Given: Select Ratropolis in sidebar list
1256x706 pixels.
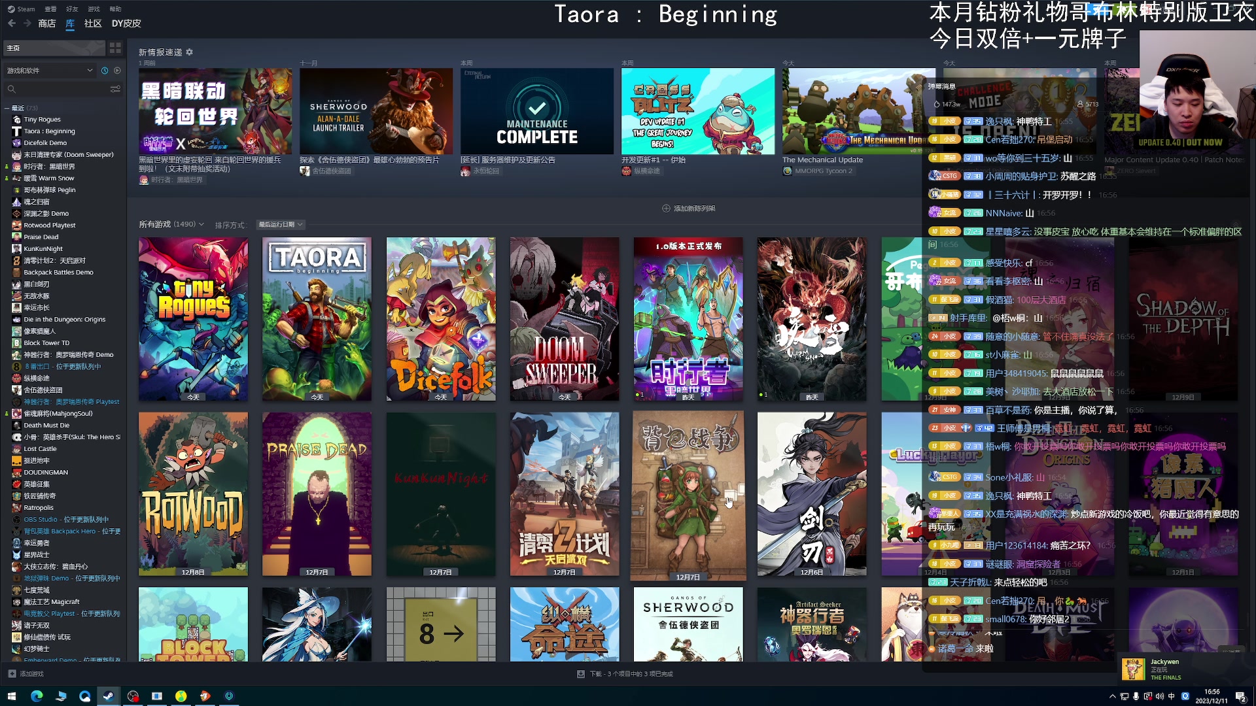Looking at the screenshot, I should coord(39,508).
